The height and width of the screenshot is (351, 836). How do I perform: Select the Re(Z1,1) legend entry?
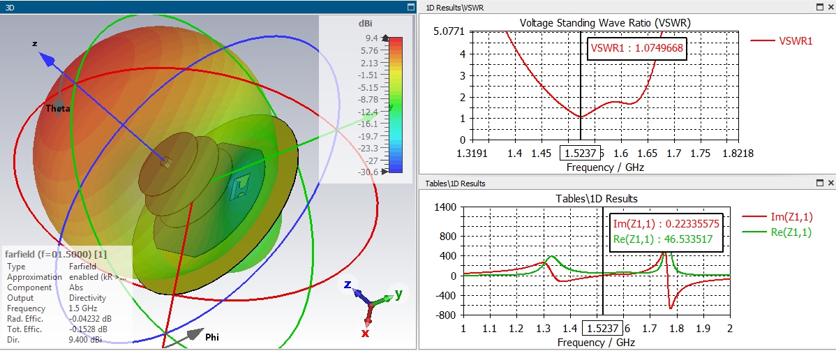[x=777, y=232]
